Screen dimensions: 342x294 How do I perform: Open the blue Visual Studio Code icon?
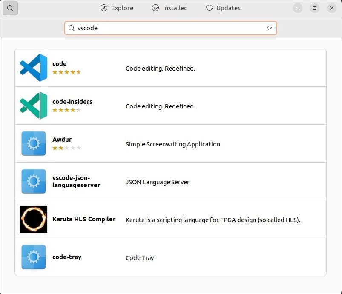pos(34,68)
